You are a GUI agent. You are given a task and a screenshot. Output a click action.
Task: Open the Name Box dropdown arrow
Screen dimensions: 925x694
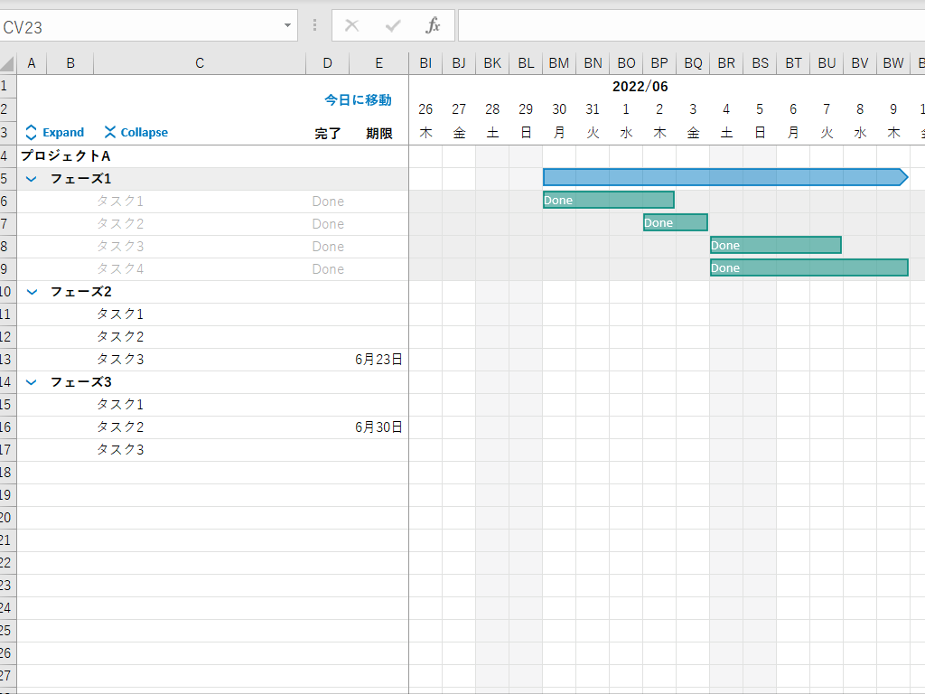[287, 25]
